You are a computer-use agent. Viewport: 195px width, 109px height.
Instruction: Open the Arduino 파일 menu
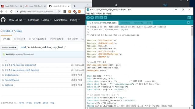click(x=88, y=13)
